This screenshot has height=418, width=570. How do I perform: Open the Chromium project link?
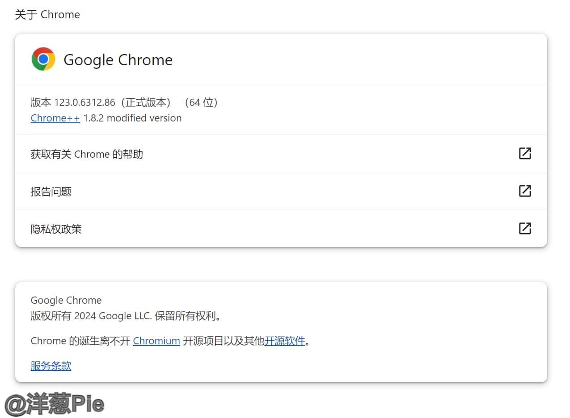(x=156, y=341)
